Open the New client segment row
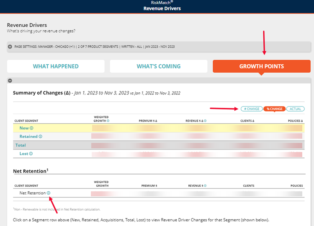The width and height of the screenshot is (314, 226). pos(24,128)
